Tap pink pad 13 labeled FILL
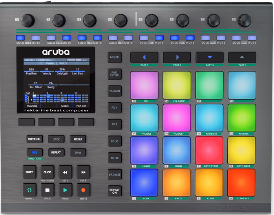 tap(144, 85)
